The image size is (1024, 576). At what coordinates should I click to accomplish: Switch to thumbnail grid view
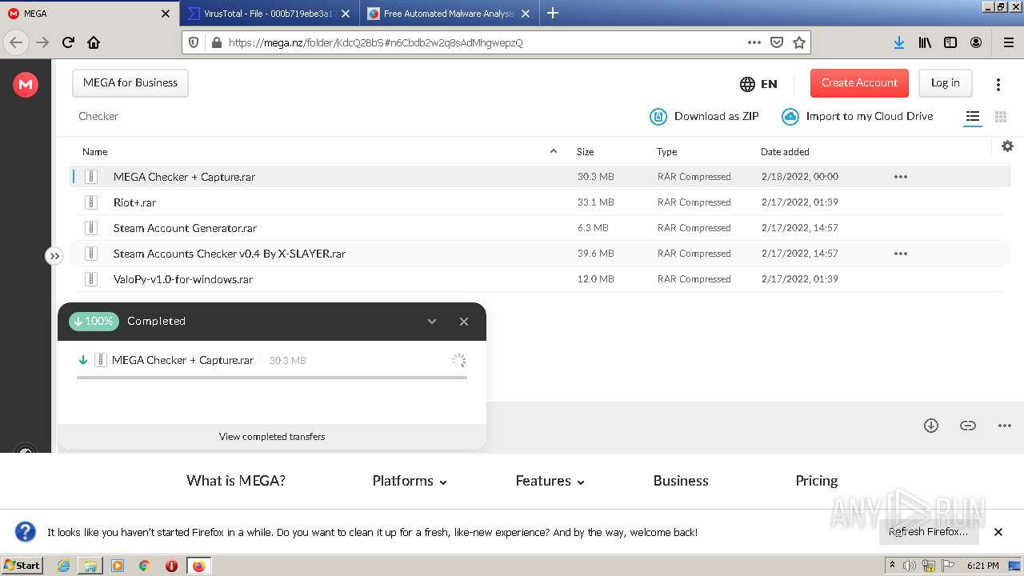click(1000, 117)
